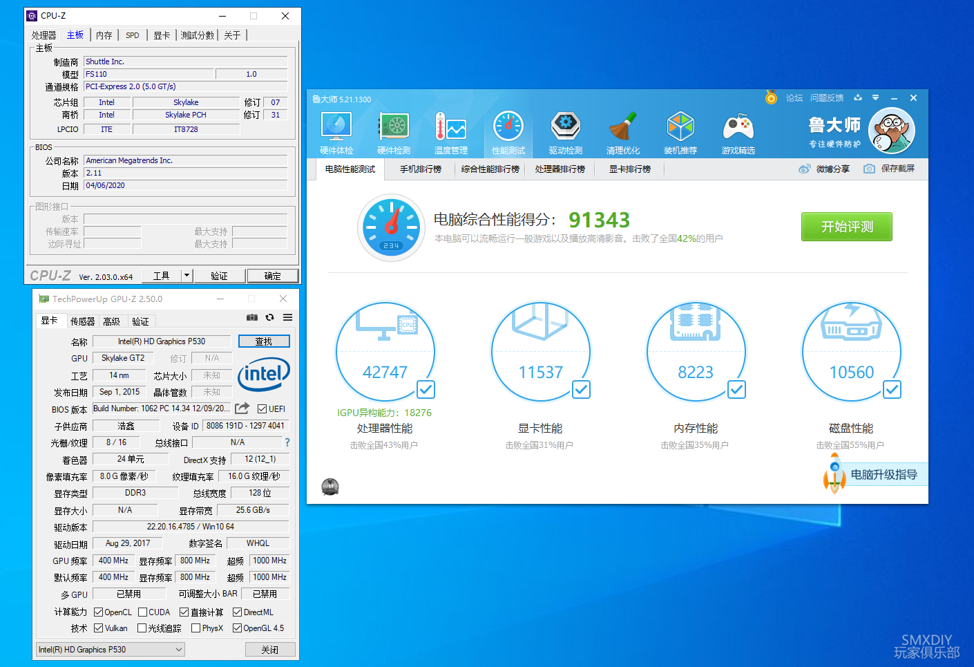
Task: Switch to CPU-Z 内存 tab
Action: [x=104, y=35]
